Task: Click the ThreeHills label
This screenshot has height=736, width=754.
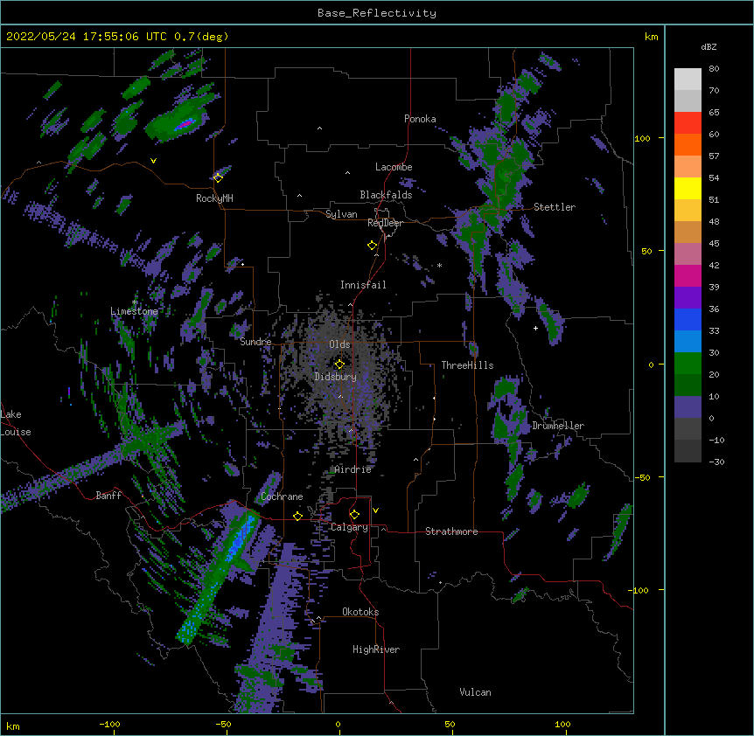Action: [467, 365]
